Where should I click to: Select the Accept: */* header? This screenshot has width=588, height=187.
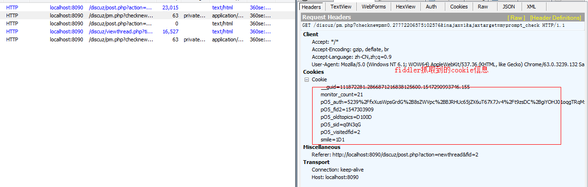tap(326, 42)
